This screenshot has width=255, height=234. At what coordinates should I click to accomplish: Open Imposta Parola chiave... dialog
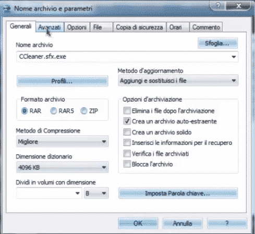178,193
